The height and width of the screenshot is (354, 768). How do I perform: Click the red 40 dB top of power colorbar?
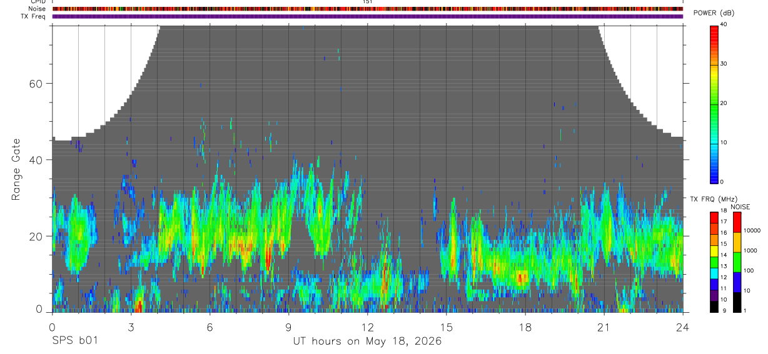tap(714, 29)
